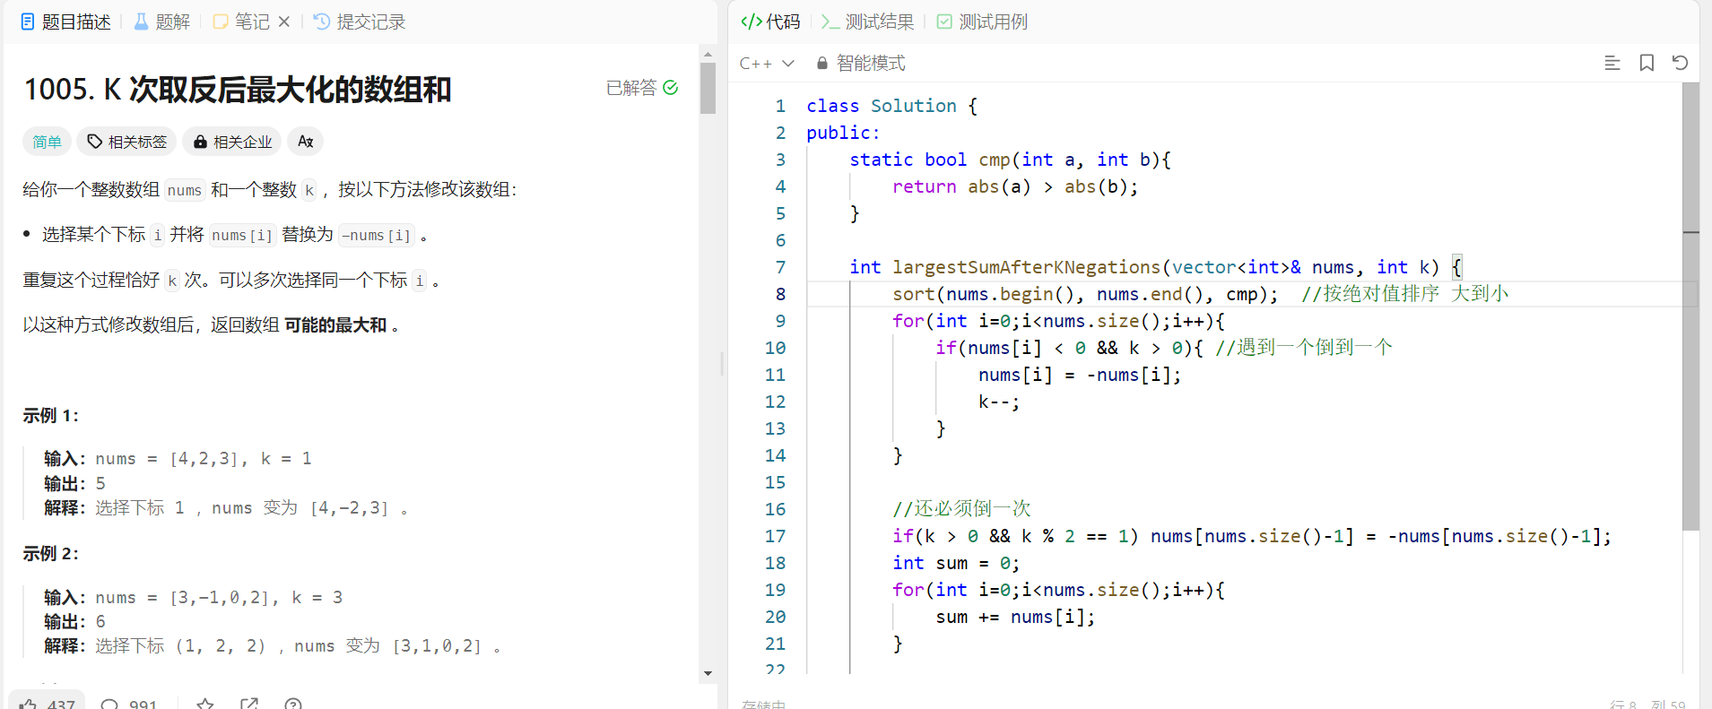
Task: Click the terminal icon beside 测试结果
Action: [x=830, y=22]
